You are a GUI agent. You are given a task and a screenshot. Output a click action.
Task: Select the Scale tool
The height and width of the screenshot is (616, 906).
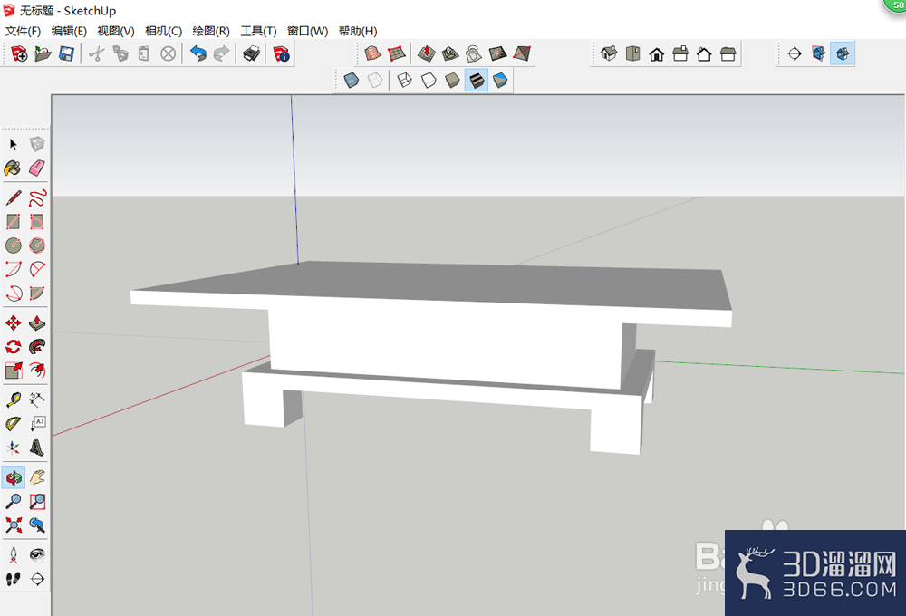(x=14, y=371)
